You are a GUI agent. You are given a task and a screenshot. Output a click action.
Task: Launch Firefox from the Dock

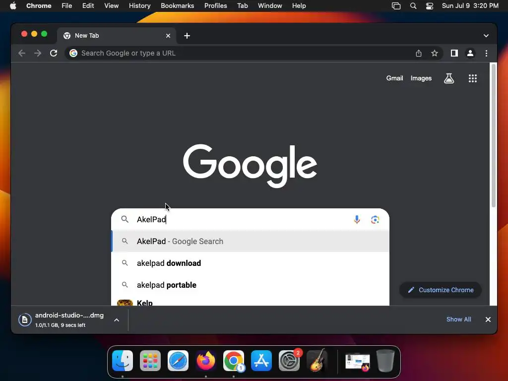click(206, 361)
